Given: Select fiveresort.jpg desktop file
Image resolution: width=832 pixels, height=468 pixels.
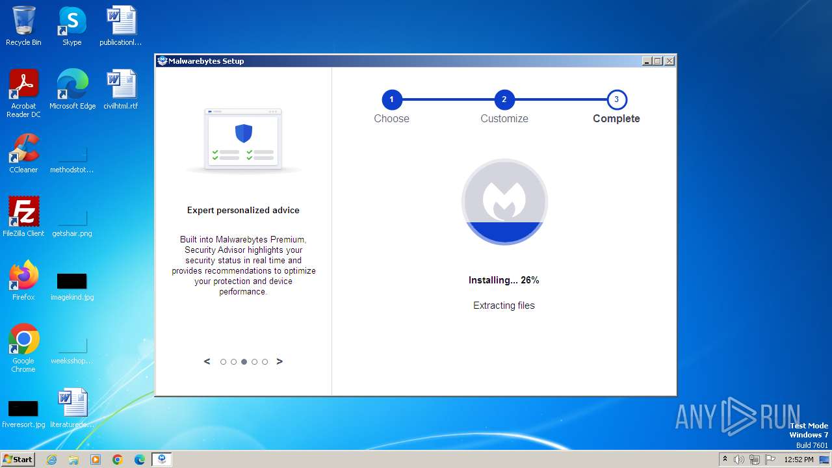Looking at the screenshot, I should point(23,414).
